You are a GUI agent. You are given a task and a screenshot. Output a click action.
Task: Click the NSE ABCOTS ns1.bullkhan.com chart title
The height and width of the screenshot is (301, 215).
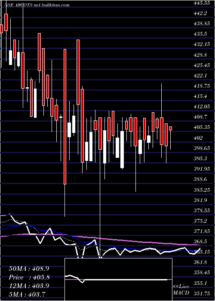tap(37, 5)
